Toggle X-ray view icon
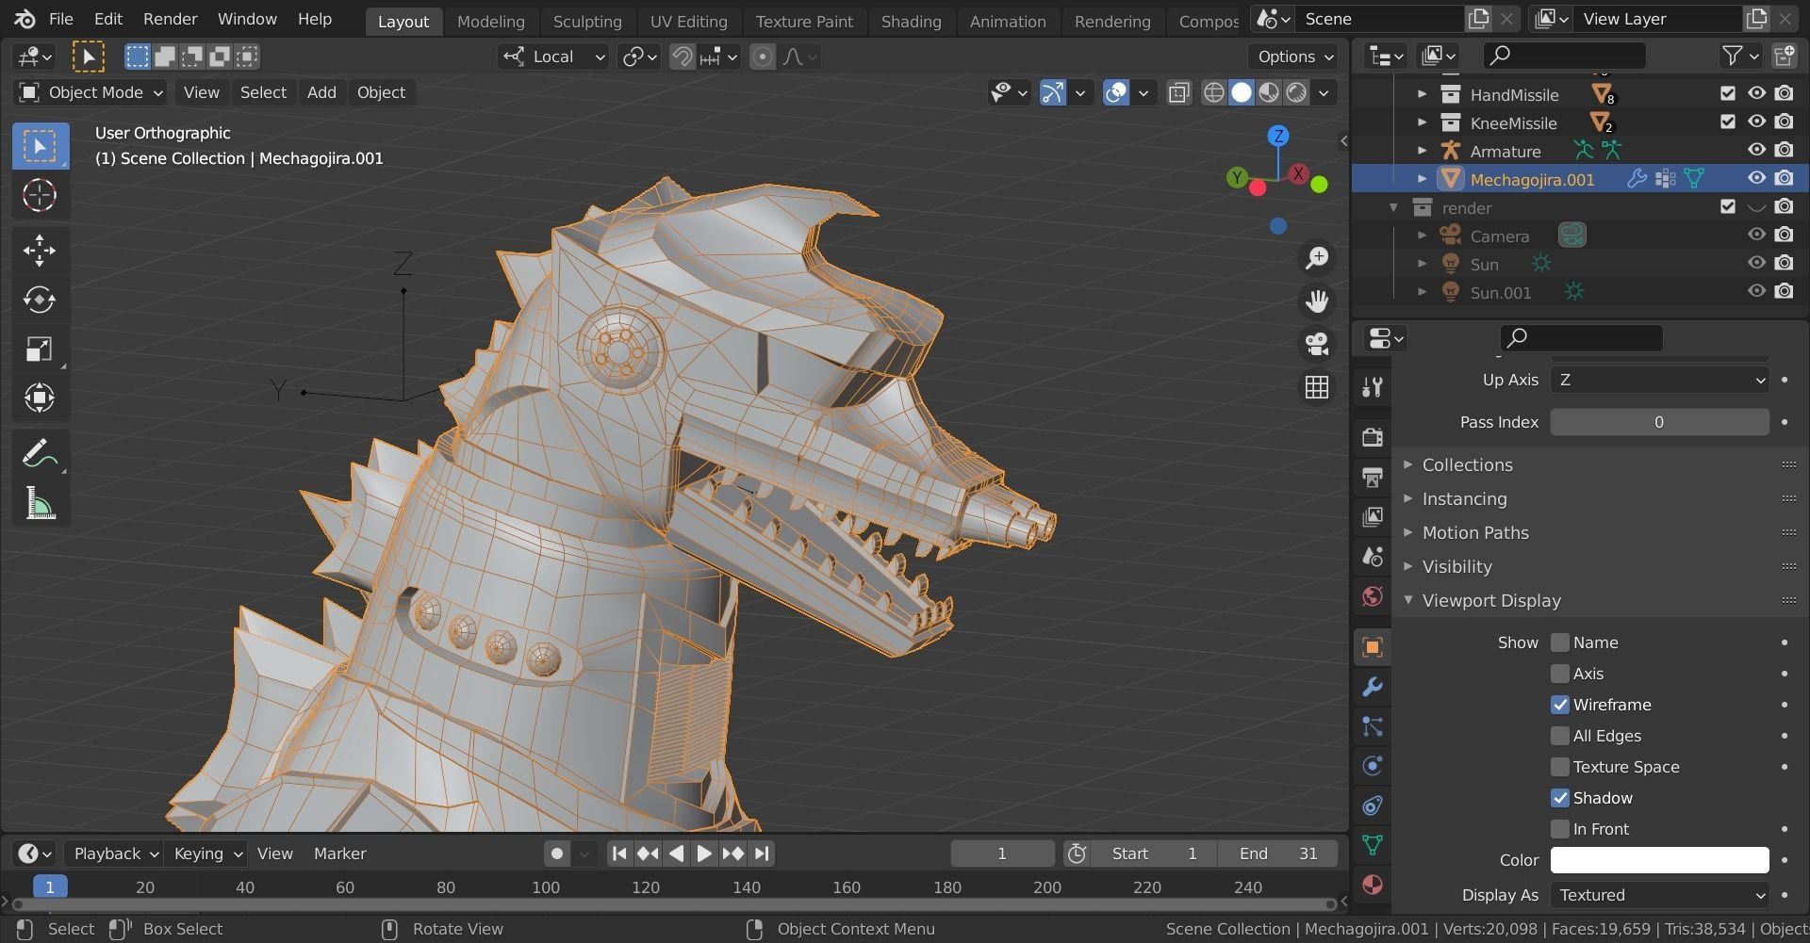Image resolution: width=1810 pixels, height=943 pixels. pyautogui.click(x=1178, y=92)
